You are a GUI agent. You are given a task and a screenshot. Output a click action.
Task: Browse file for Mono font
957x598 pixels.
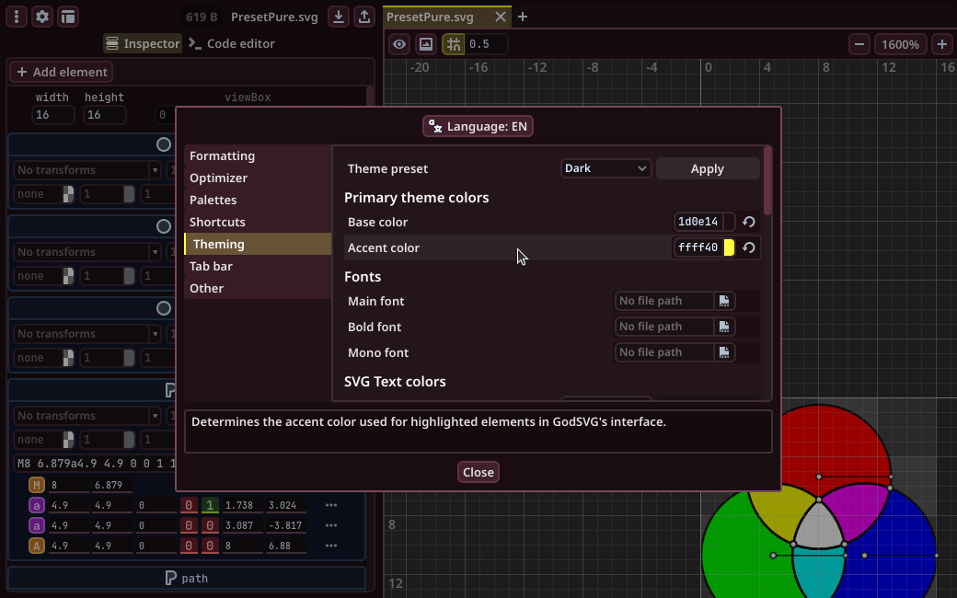724,352
